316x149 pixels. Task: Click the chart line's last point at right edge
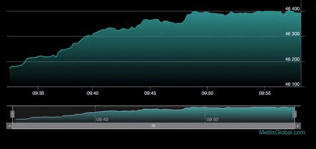click(301, 13)
